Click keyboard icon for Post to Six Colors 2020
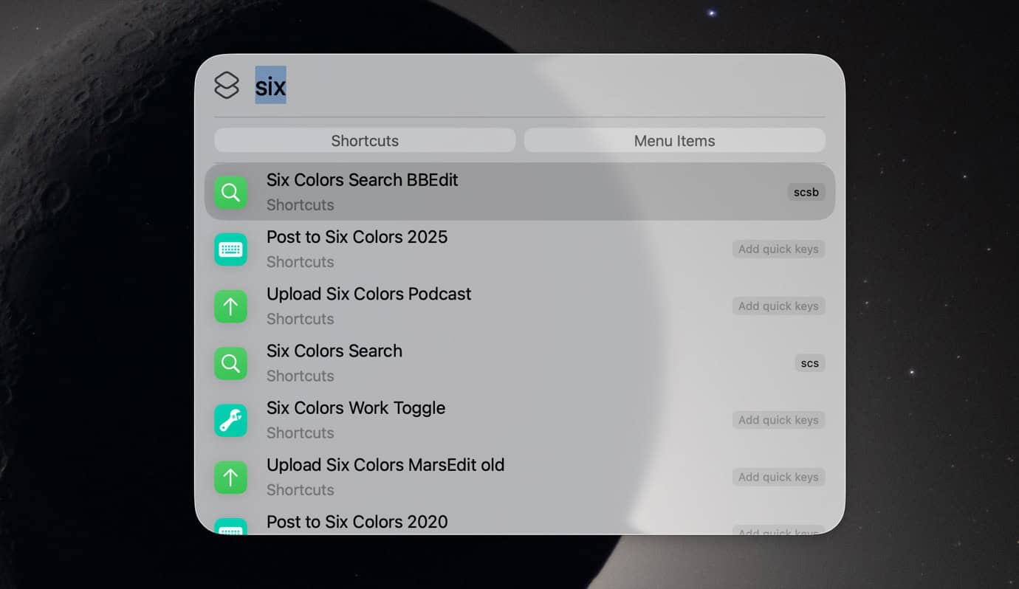Image resolution: width=1019 pixels, height=589 pixels. coord(230,526)
